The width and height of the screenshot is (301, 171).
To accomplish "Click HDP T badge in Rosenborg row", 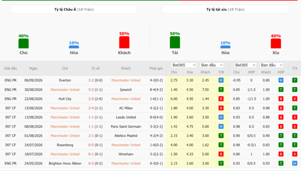I will pyautogui.click(x=281, y=145).
